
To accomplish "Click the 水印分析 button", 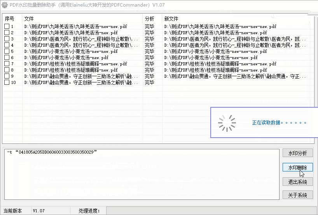I will [297, 153].
